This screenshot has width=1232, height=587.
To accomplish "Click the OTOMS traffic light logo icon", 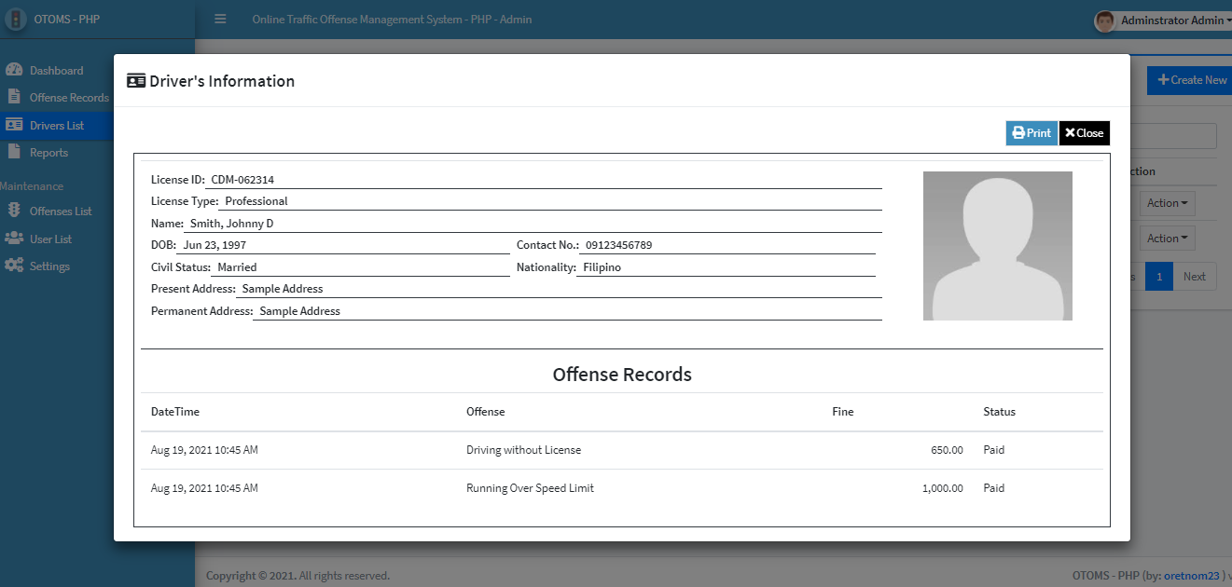I will click(x=16, y=20).
